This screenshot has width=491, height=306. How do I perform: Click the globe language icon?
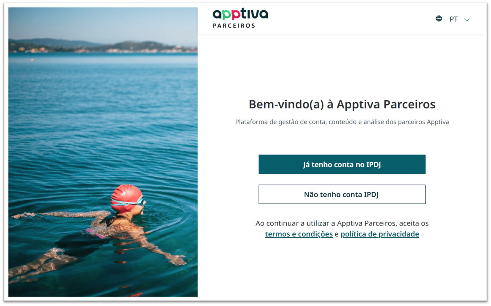tap(438, 18)
